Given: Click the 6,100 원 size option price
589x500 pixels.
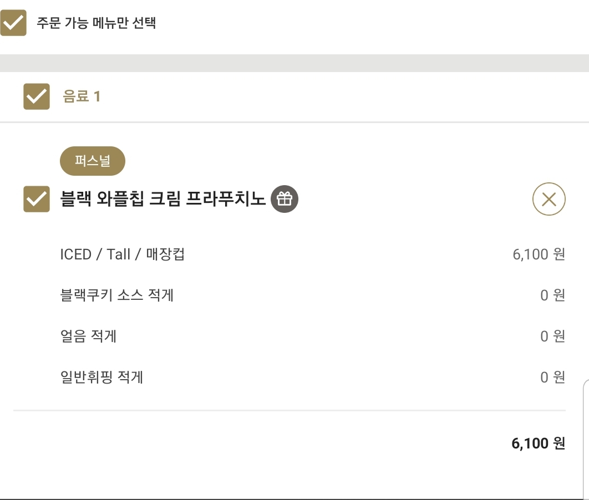Looking at the screenshot, I should pyautogui.click(x=539, y=254).
